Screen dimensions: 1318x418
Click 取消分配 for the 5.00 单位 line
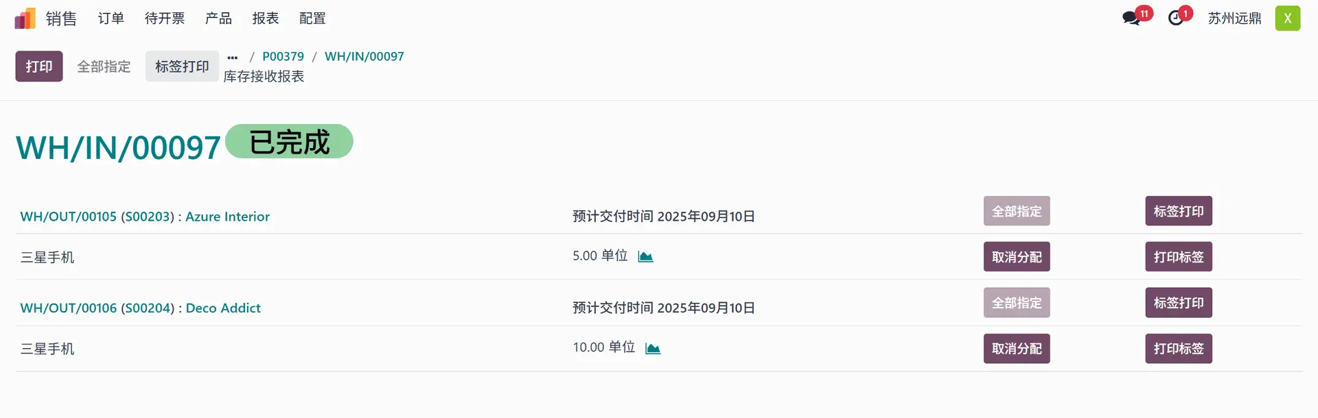tap(1017, 257)
